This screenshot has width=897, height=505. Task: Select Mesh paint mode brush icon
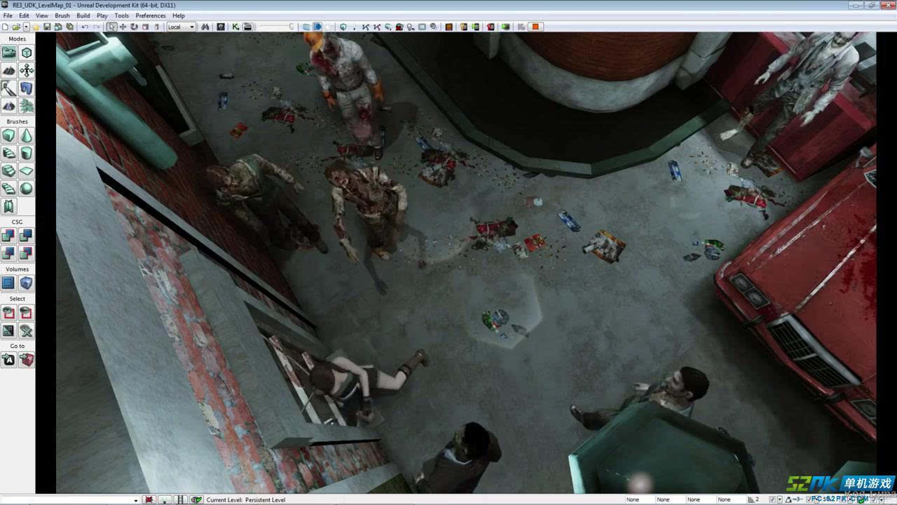8,88
